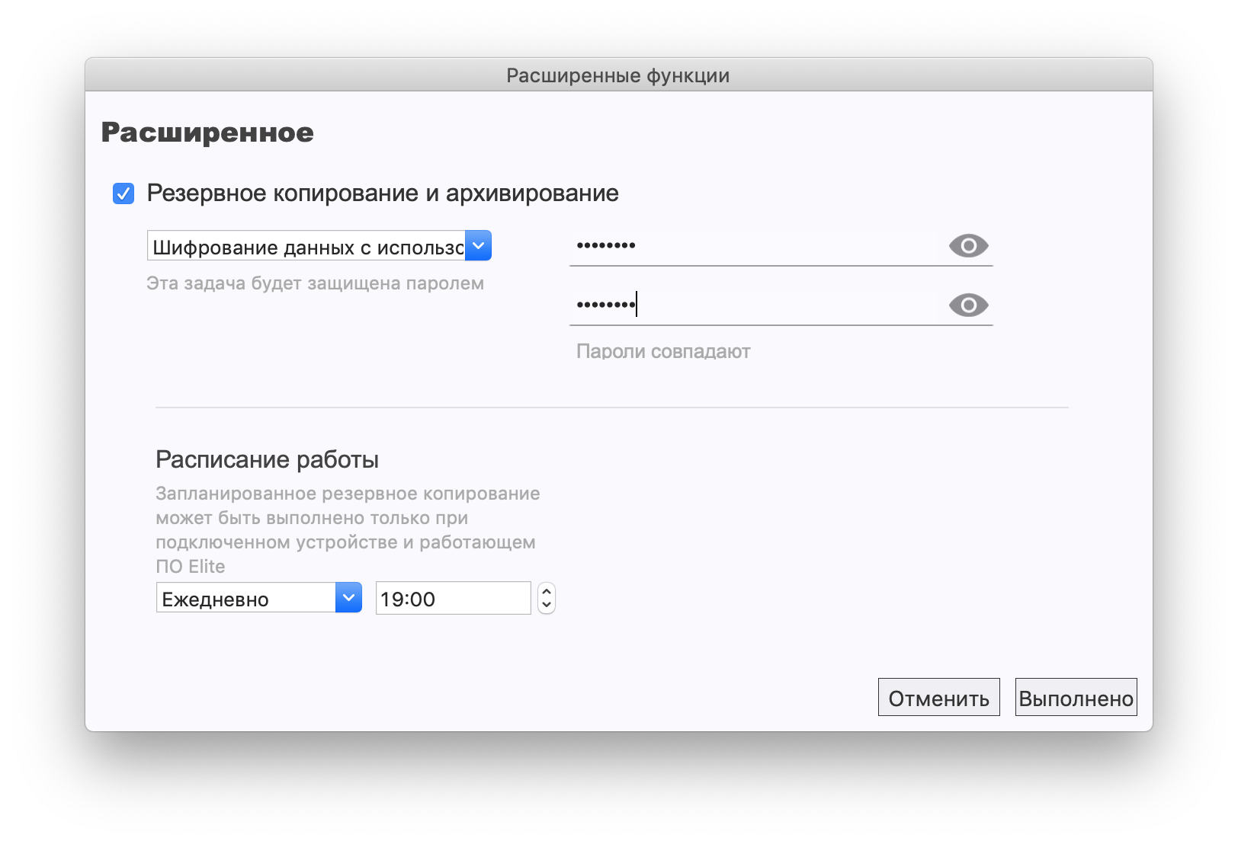Click blue arrow of encryption type dropdown
The width and height of the screenshot is (1238, 844).
click(x=478, y=246)
